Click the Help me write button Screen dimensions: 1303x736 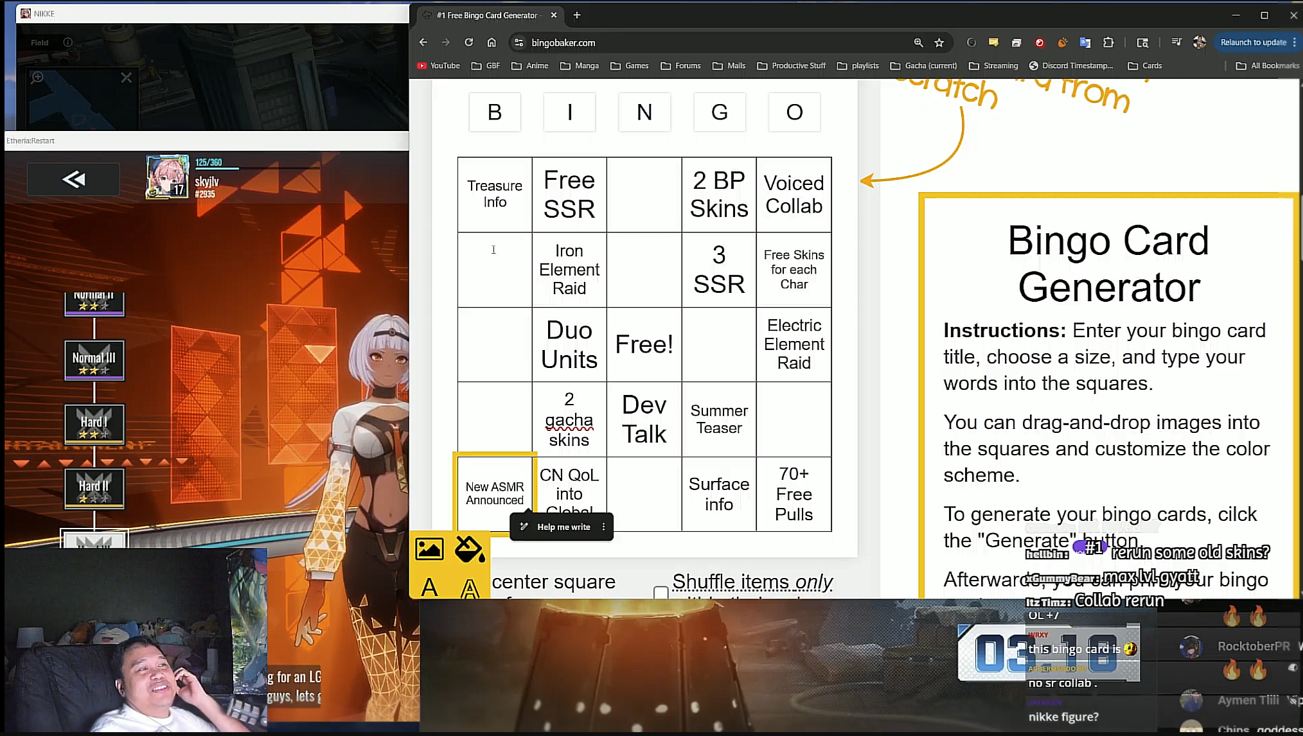[556, 527]
